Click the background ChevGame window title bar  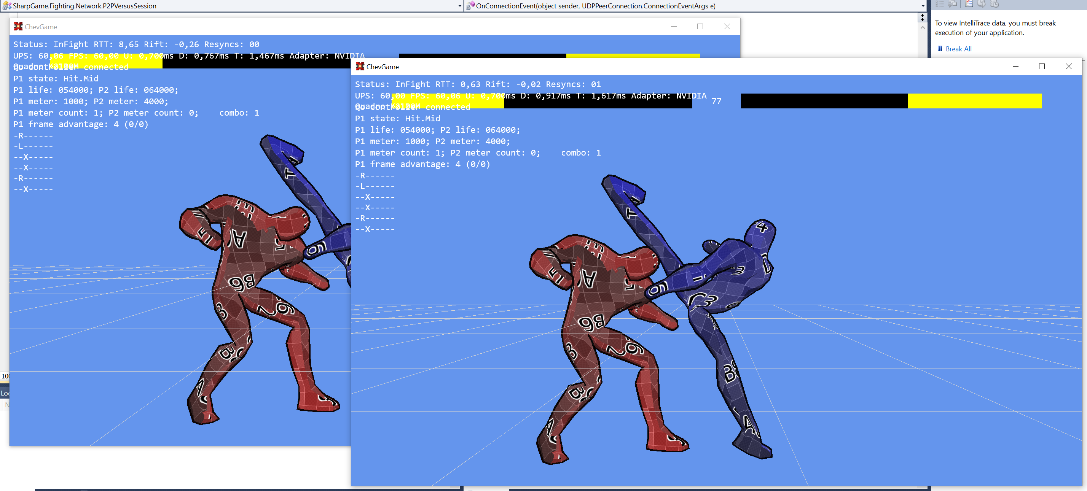(x=338, y=27)
